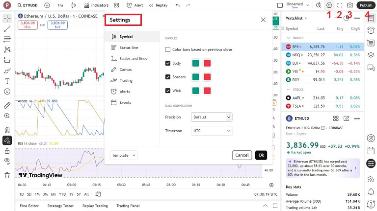Start bar Replay mode

pos(158,5)
